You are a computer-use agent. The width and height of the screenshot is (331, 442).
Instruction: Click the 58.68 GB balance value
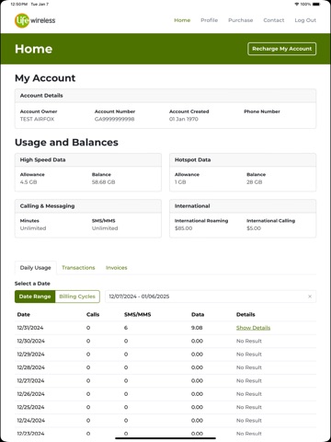coord(104,182)
